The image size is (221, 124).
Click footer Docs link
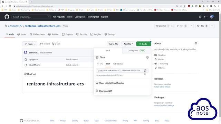[97, 121]
